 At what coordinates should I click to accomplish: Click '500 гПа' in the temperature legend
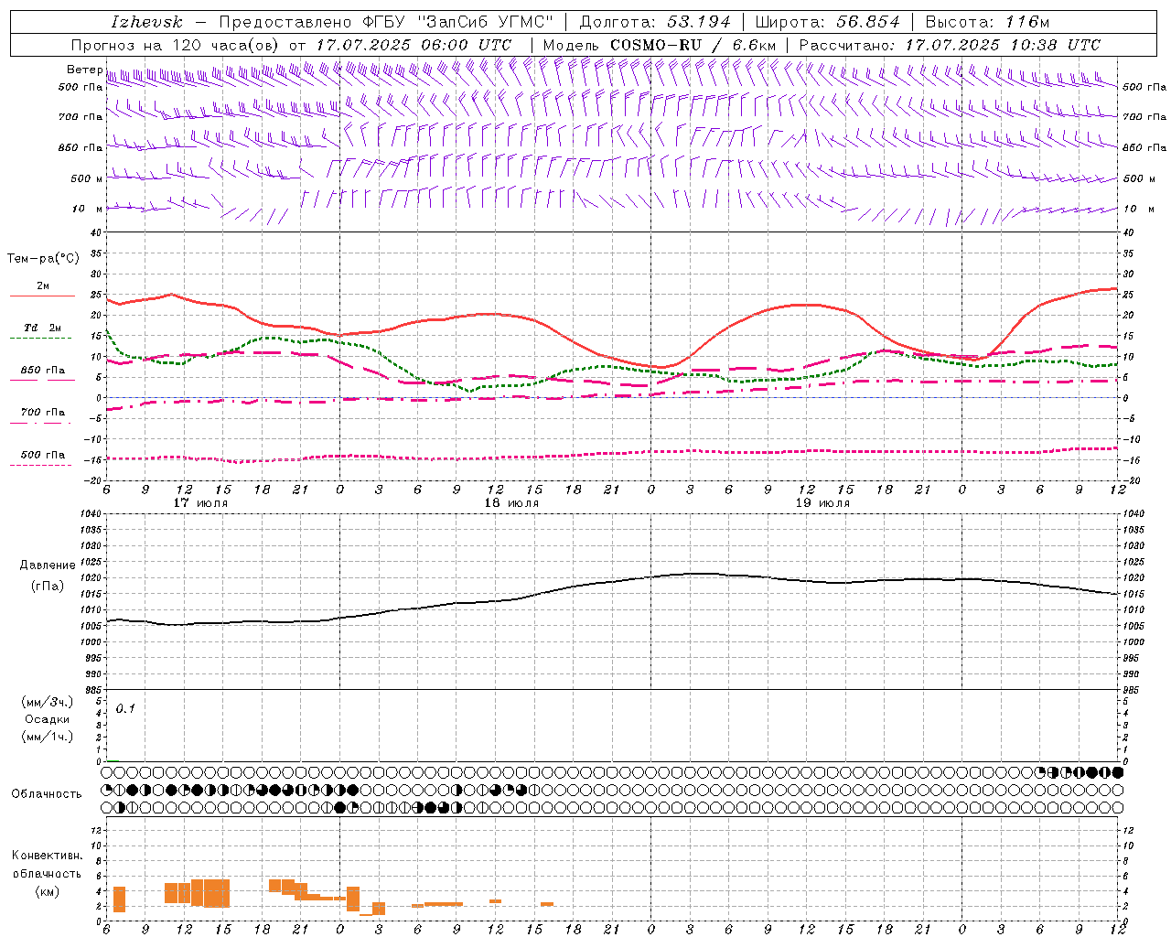coord(42,455)
